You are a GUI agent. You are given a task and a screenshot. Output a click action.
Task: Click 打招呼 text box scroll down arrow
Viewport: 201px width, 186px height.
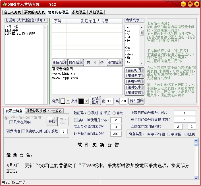pyautogui.click(x=45, y=102)
